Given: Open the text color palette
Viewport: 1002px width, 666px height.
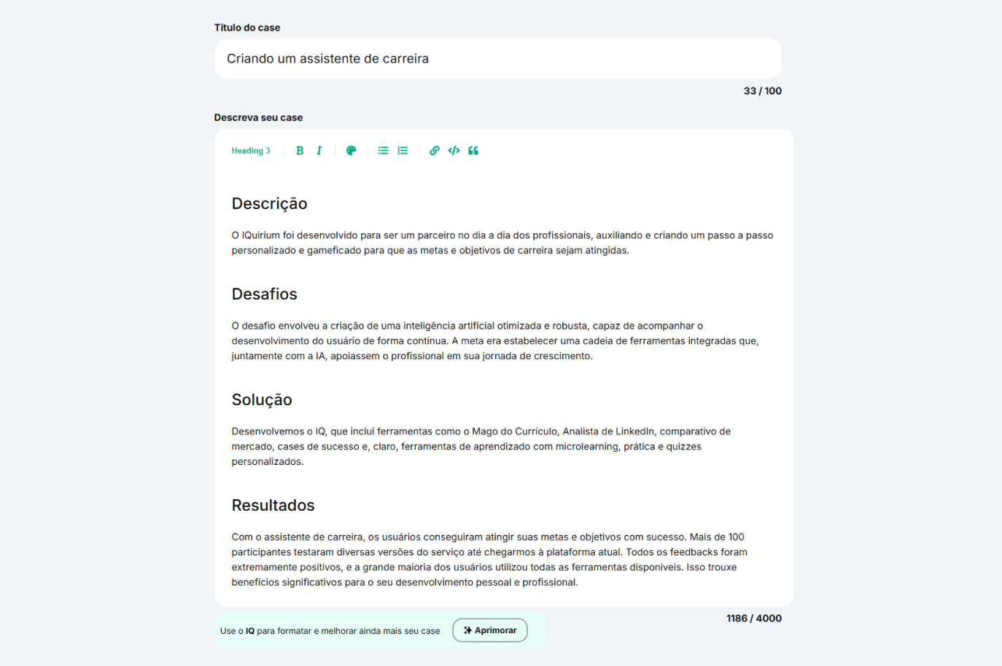Looking at the screenshot, I should click(352, 151).
